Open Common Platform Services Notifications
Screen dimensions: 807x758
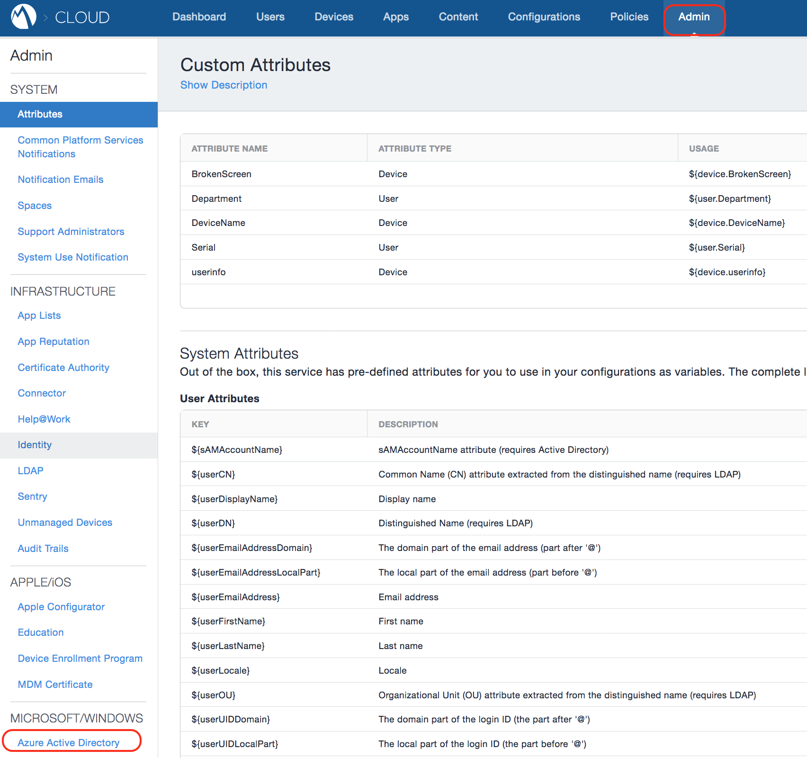[x=80, y=147]
